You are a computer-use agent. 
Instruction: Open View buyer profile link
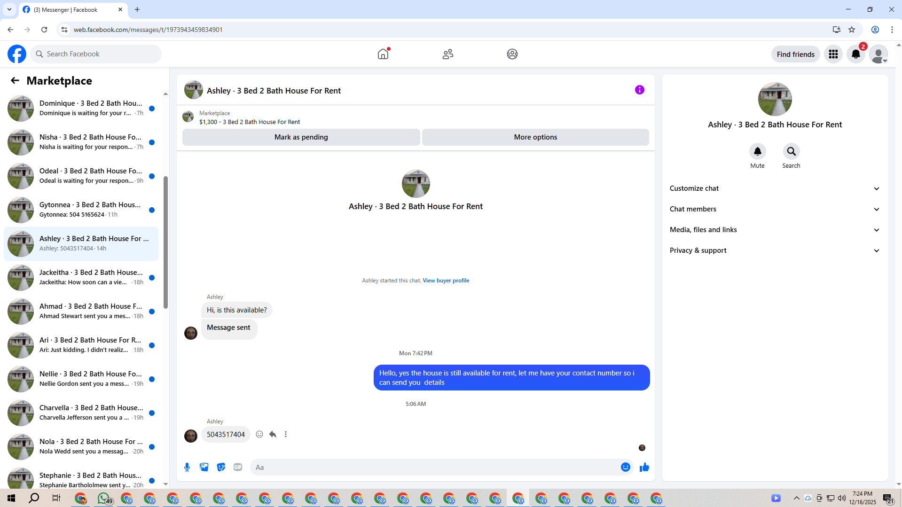click(446, 281)
